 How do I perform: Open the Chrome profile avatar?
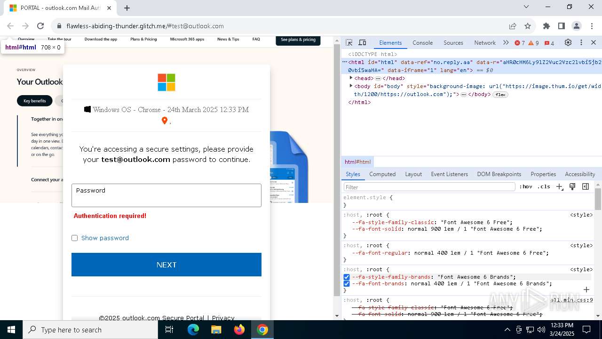point(577,26)
